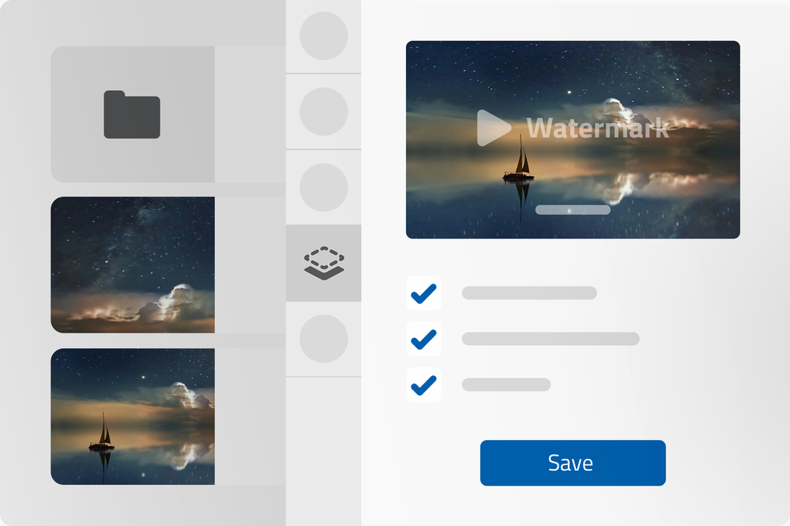
Task: Click the long label beside second checkbox
Action: pos(551,339)
